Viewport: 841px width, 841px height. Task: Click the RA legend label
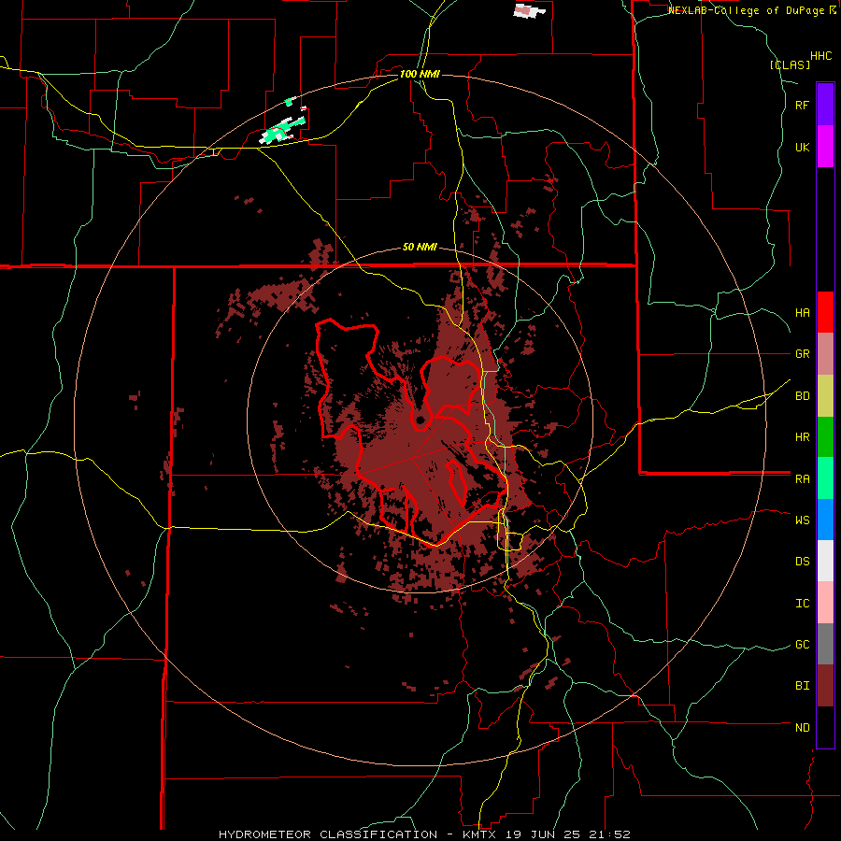coord(802,479)
